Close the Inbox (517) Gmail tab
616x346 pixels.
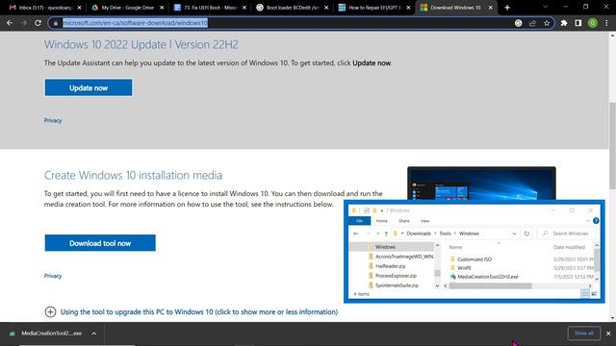(79, 8)
